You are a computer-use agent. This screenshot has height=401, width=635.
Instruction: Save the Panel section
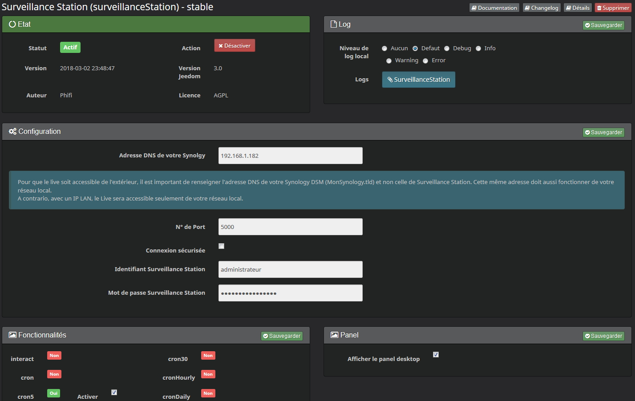(x=603, y=336)
